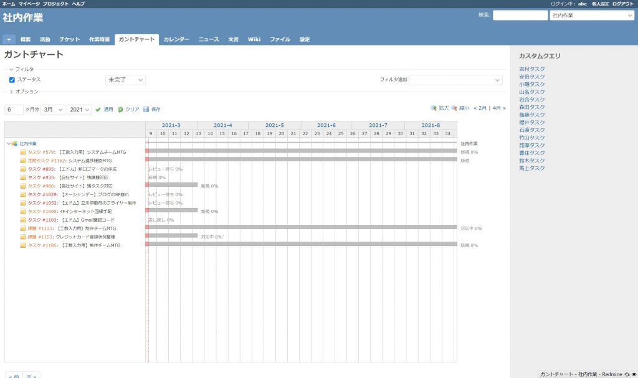Open the abe user link
The width and height of the screenshot is (638, 378).
coord(583,4)
